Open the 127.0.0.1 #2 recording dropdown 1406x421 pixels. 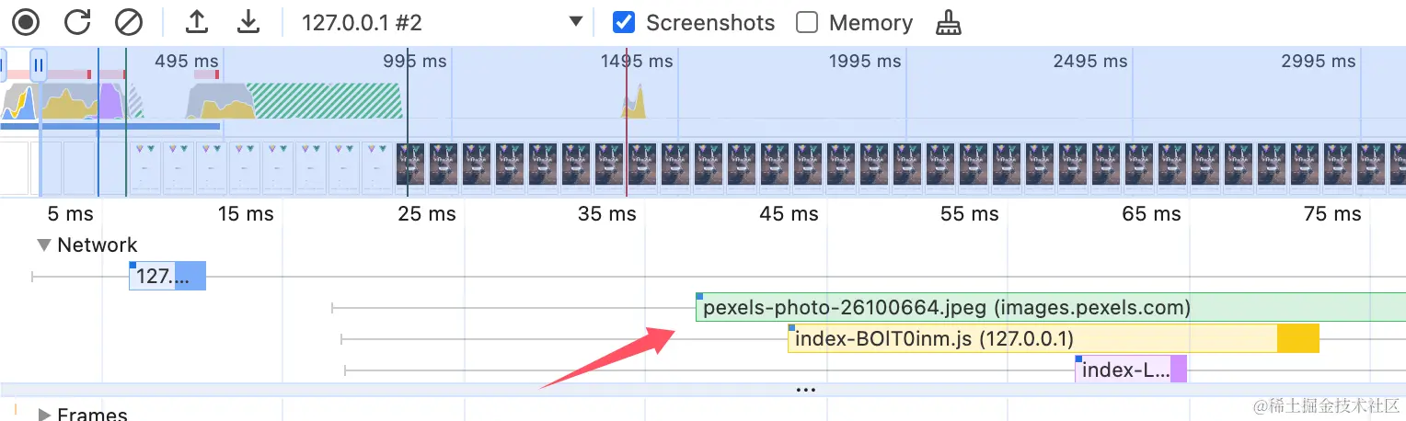click(x=576, y=22)
